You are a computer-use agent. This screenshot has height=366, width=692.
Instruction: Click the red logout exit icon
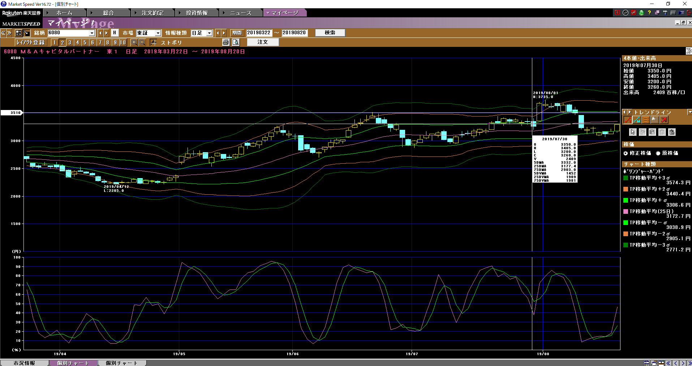(x=688, y=13)
